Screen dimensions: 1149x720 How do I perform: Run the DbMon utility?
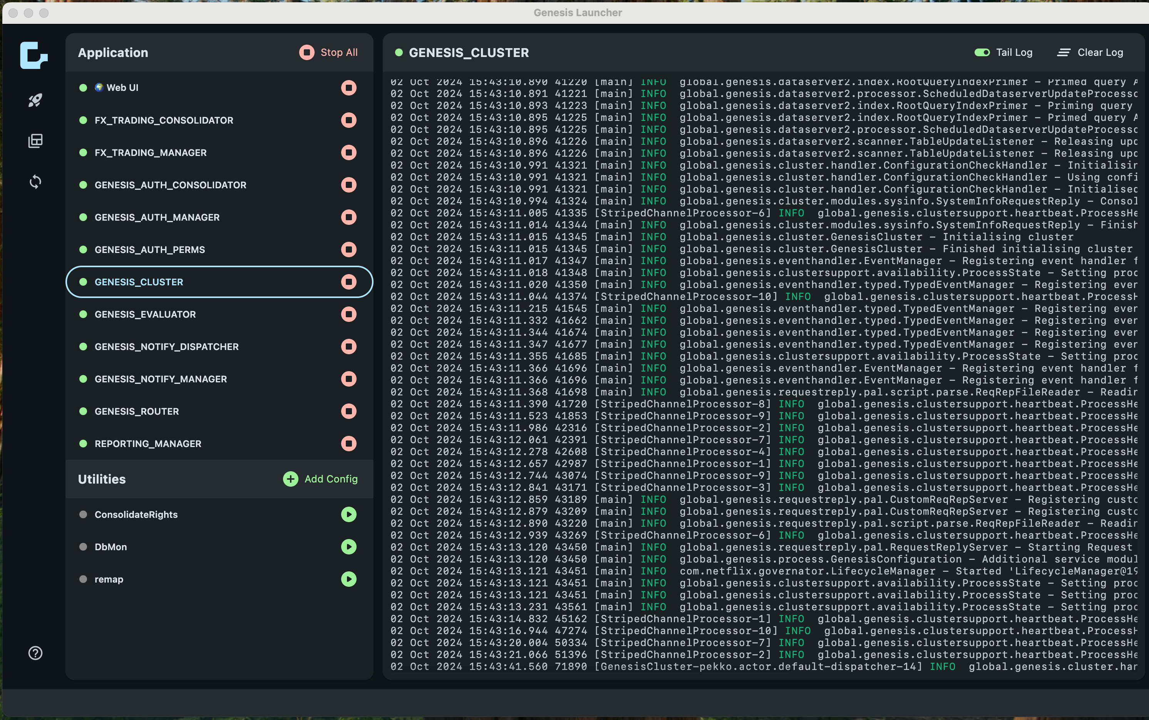(x=348, y=547)
